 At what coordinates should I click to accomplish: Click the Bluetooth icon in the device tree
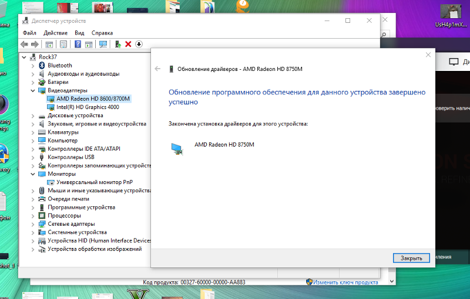(x=42, y=65)
